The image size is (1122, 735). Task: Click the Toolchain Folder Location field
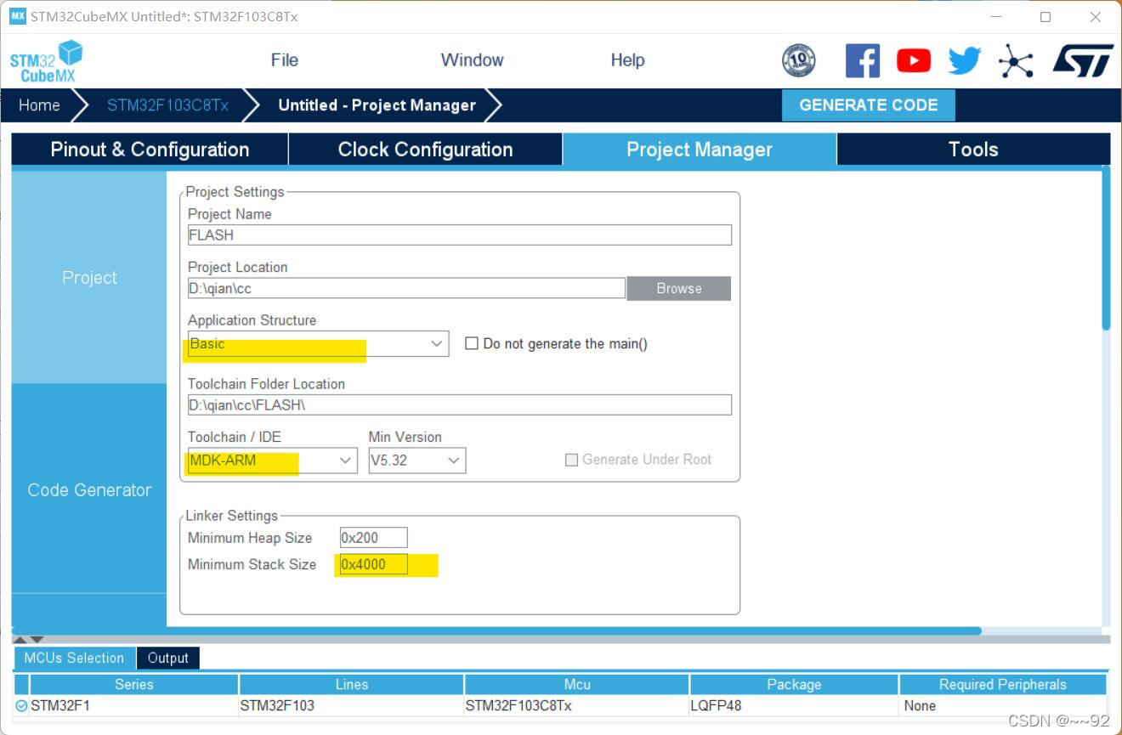[460, 404]
